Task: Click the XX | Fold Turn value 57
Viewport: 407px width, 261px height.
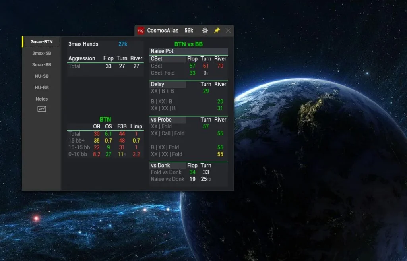Action: 206,126
